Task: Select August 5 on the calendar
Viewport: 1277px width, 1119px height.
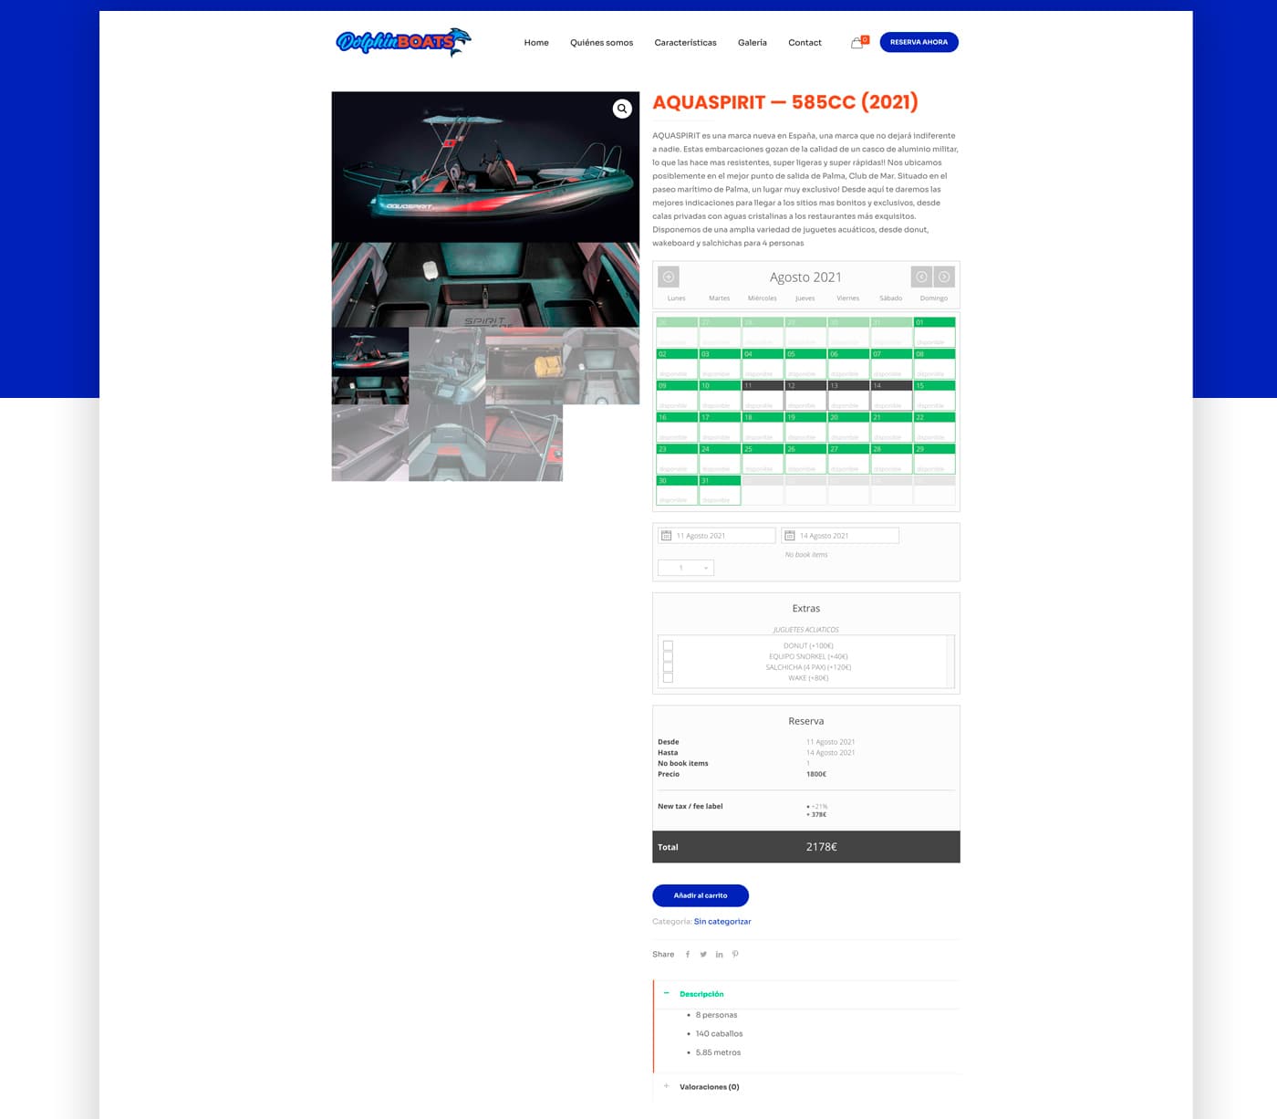Action: 805,363
